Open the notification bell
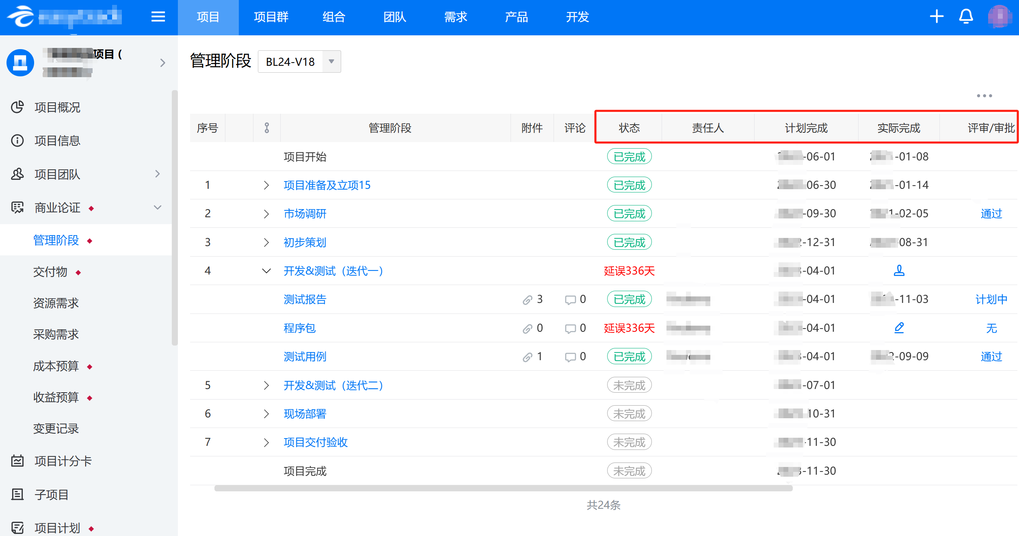Viewport: 1019px width, 536px height. coord(966,17)
